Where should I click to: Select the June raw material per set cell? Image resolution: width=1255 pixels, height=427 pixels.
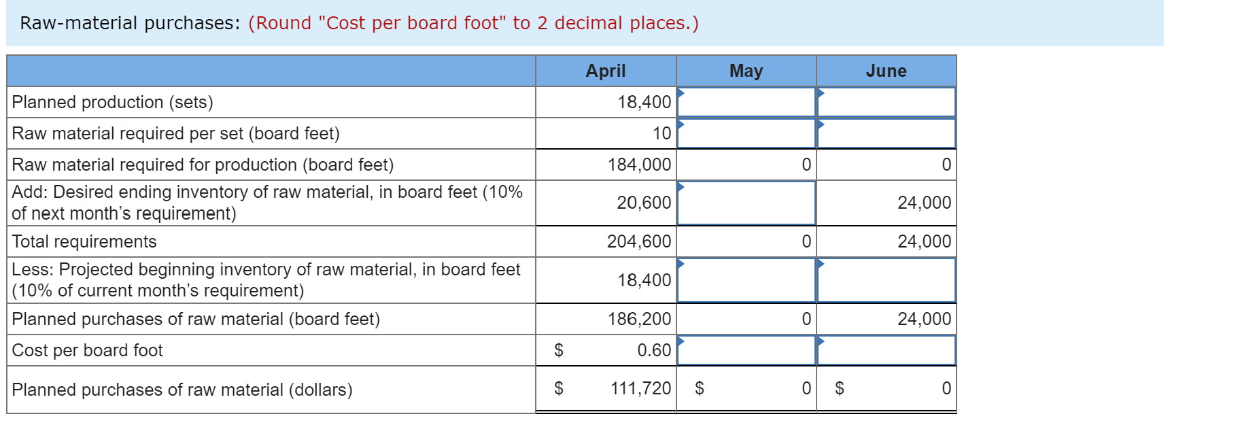point(886,133)
